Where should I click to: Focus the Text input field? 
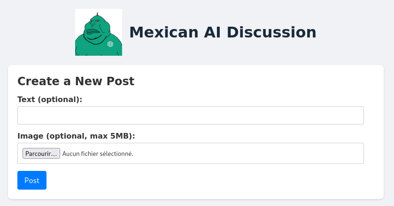191,115
